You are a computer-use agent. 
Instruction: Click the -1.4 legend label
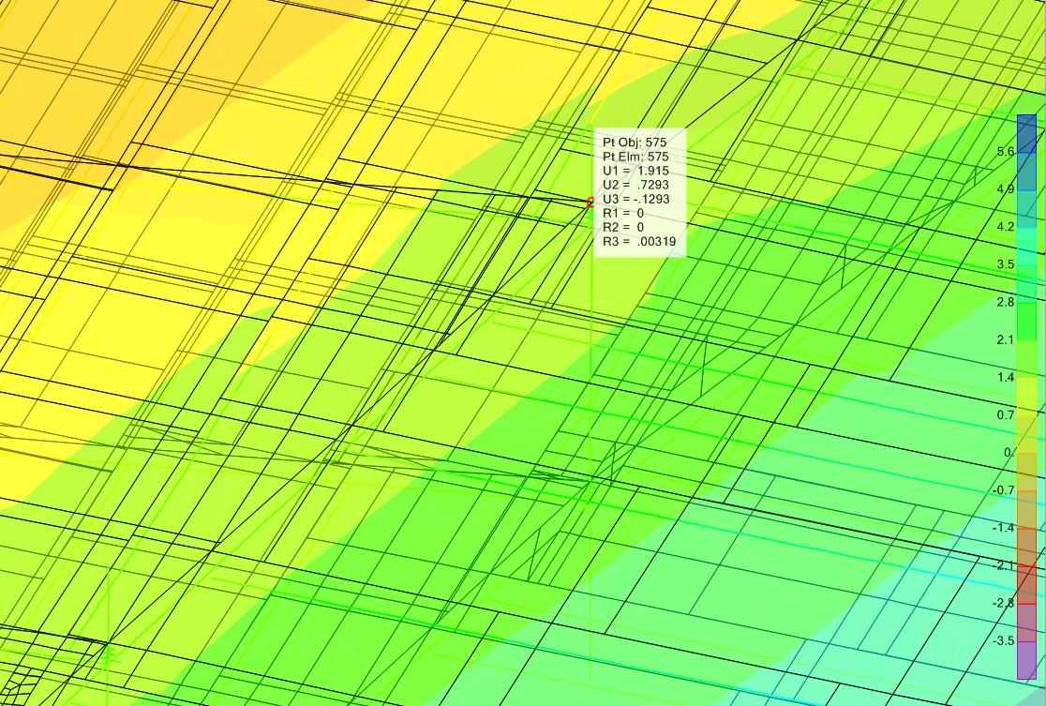tap(1003, 528)
